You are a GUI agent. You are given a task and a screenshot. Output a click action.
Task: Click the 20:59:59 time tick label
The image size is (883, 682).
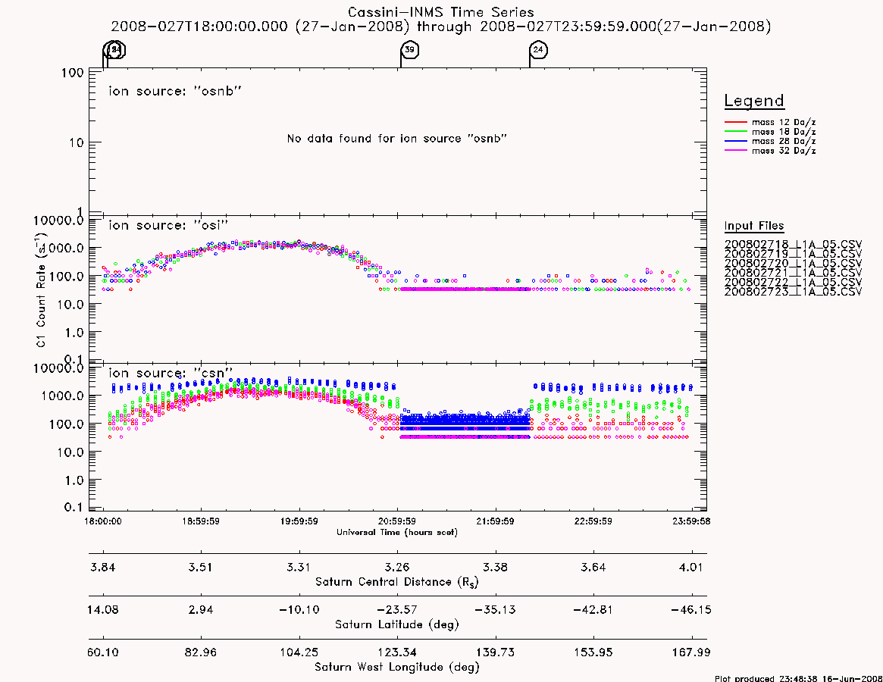[x=397, y=521]
